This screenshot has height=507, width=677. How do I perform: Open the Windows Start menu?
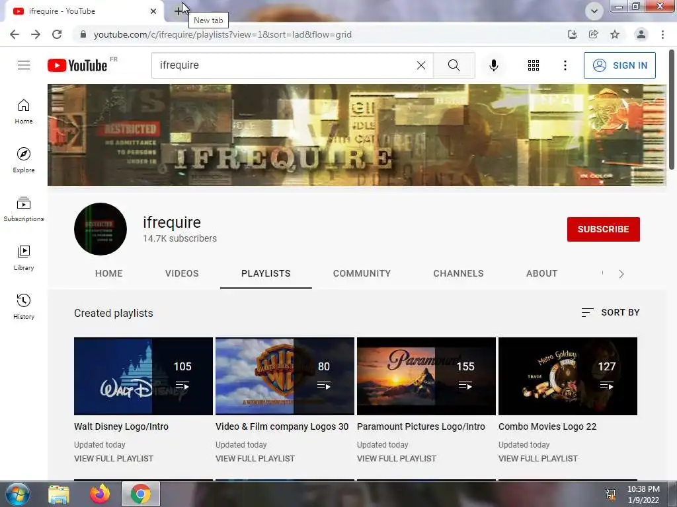[x=18, y=494]
